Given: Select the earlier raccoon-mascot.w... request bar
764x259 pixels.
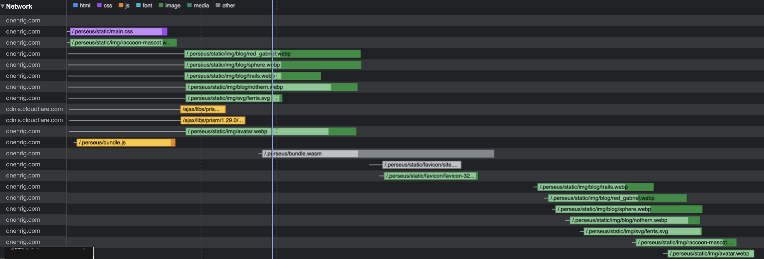Looking at the screenshot, I should pos(123,42).
